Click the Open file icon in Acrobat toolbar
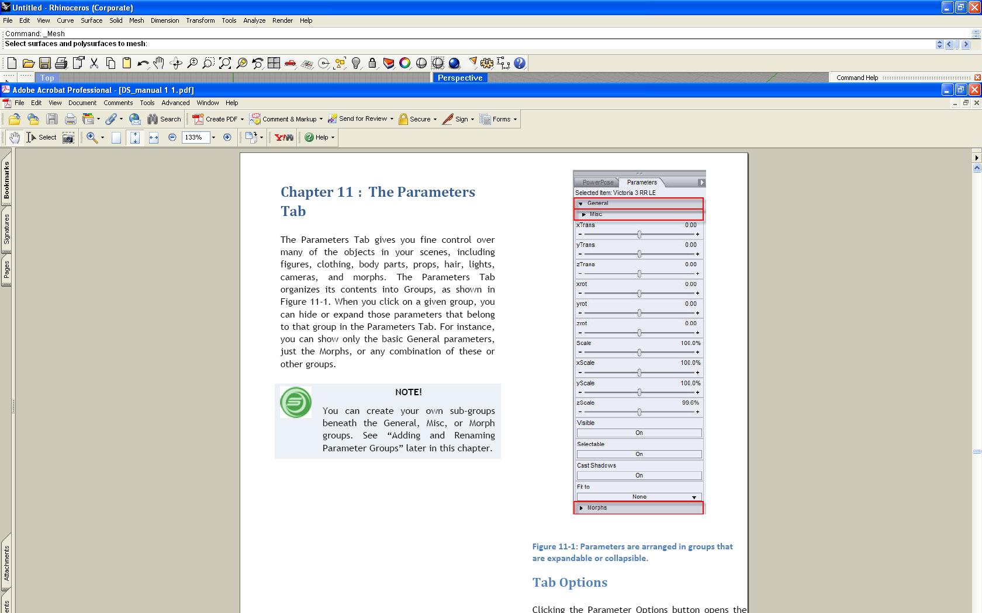Screen dimensions: 982x613 pos(15,119)
